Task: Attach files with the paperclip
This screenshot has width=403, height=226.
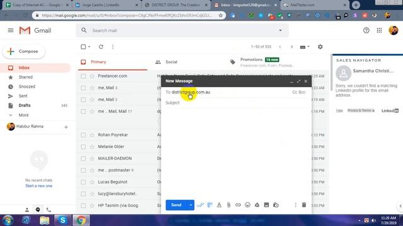Action: tap(229, 205)
